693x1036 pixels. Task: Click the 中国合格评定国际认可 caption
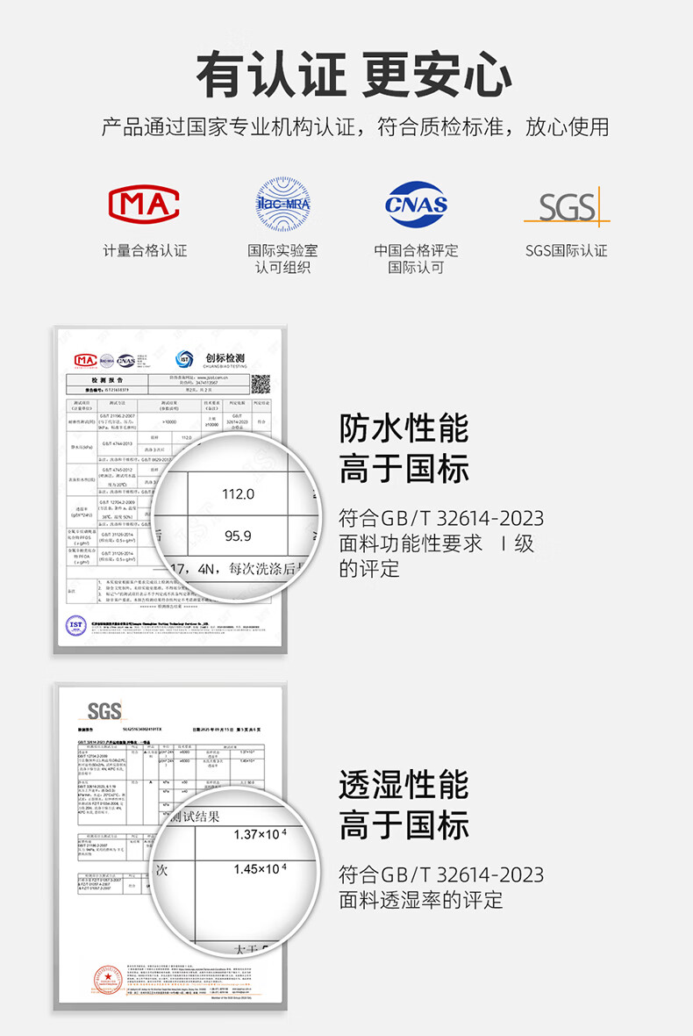[416, 258]
